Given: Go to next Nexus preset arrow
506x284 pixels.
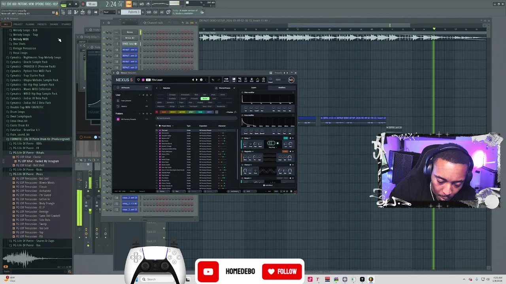Looking at the screenshot, I should [x=196, y=80].
